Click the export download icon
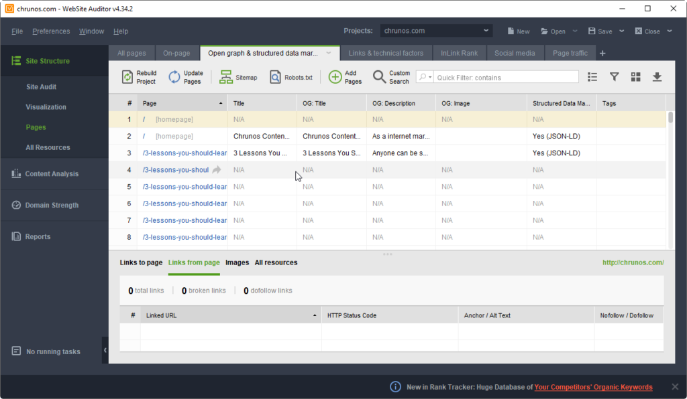This screenshot has height=399, width=687. [x=657, y=77]
